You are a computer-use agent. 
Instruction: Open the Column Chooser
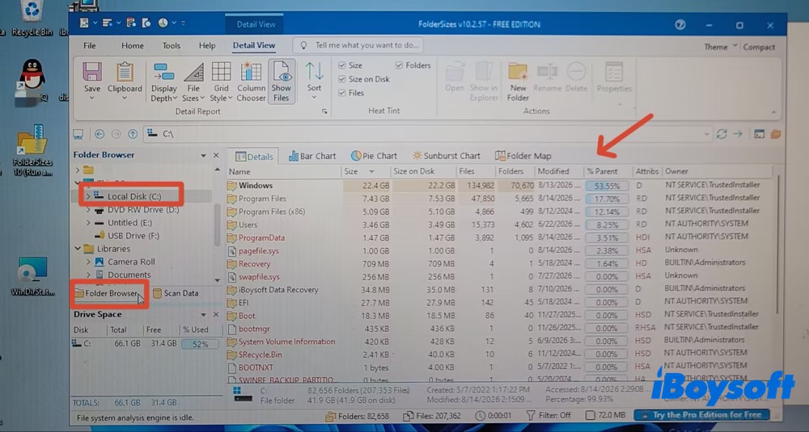[x=251, y=82]
